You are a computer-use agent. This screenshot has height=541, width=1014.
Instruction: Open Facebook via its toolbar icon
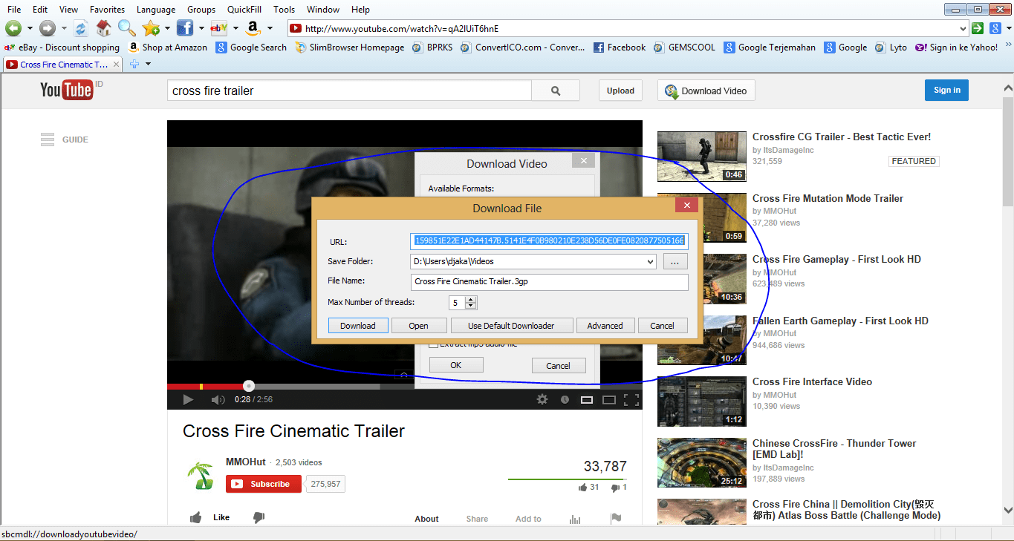tap(185, 28)
